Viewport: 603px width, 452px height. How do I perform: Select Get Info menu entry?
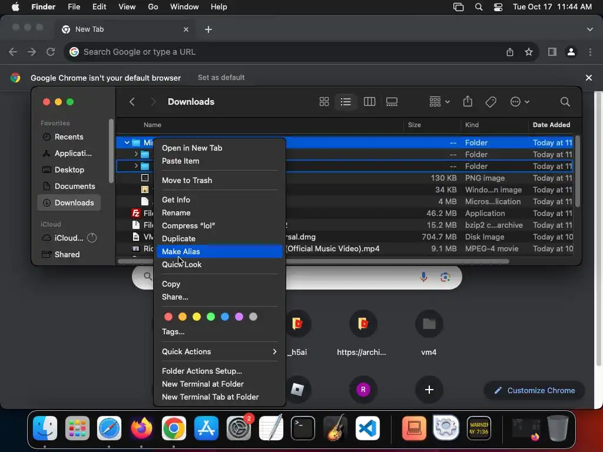click(219, 200)
